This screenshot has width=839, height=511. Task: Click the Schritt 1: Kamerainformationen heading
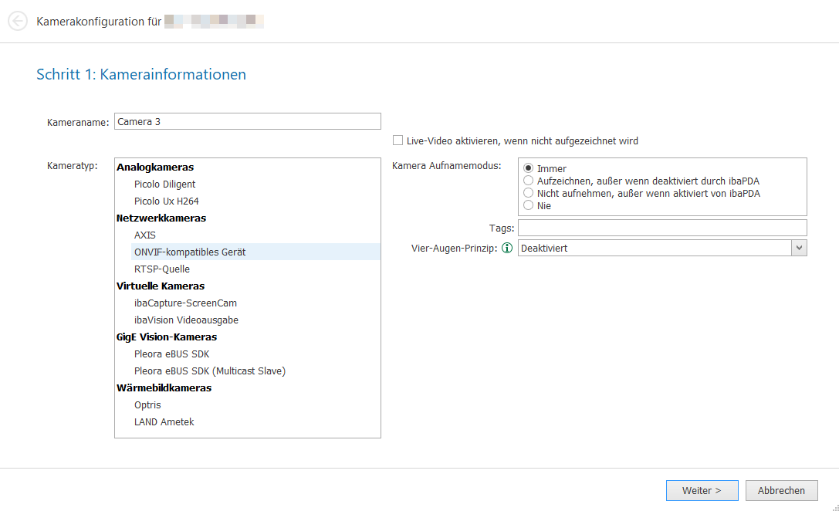[141, 74]
